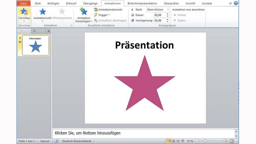
Task: Click zoom in plus button
Action: click(226, 141)
